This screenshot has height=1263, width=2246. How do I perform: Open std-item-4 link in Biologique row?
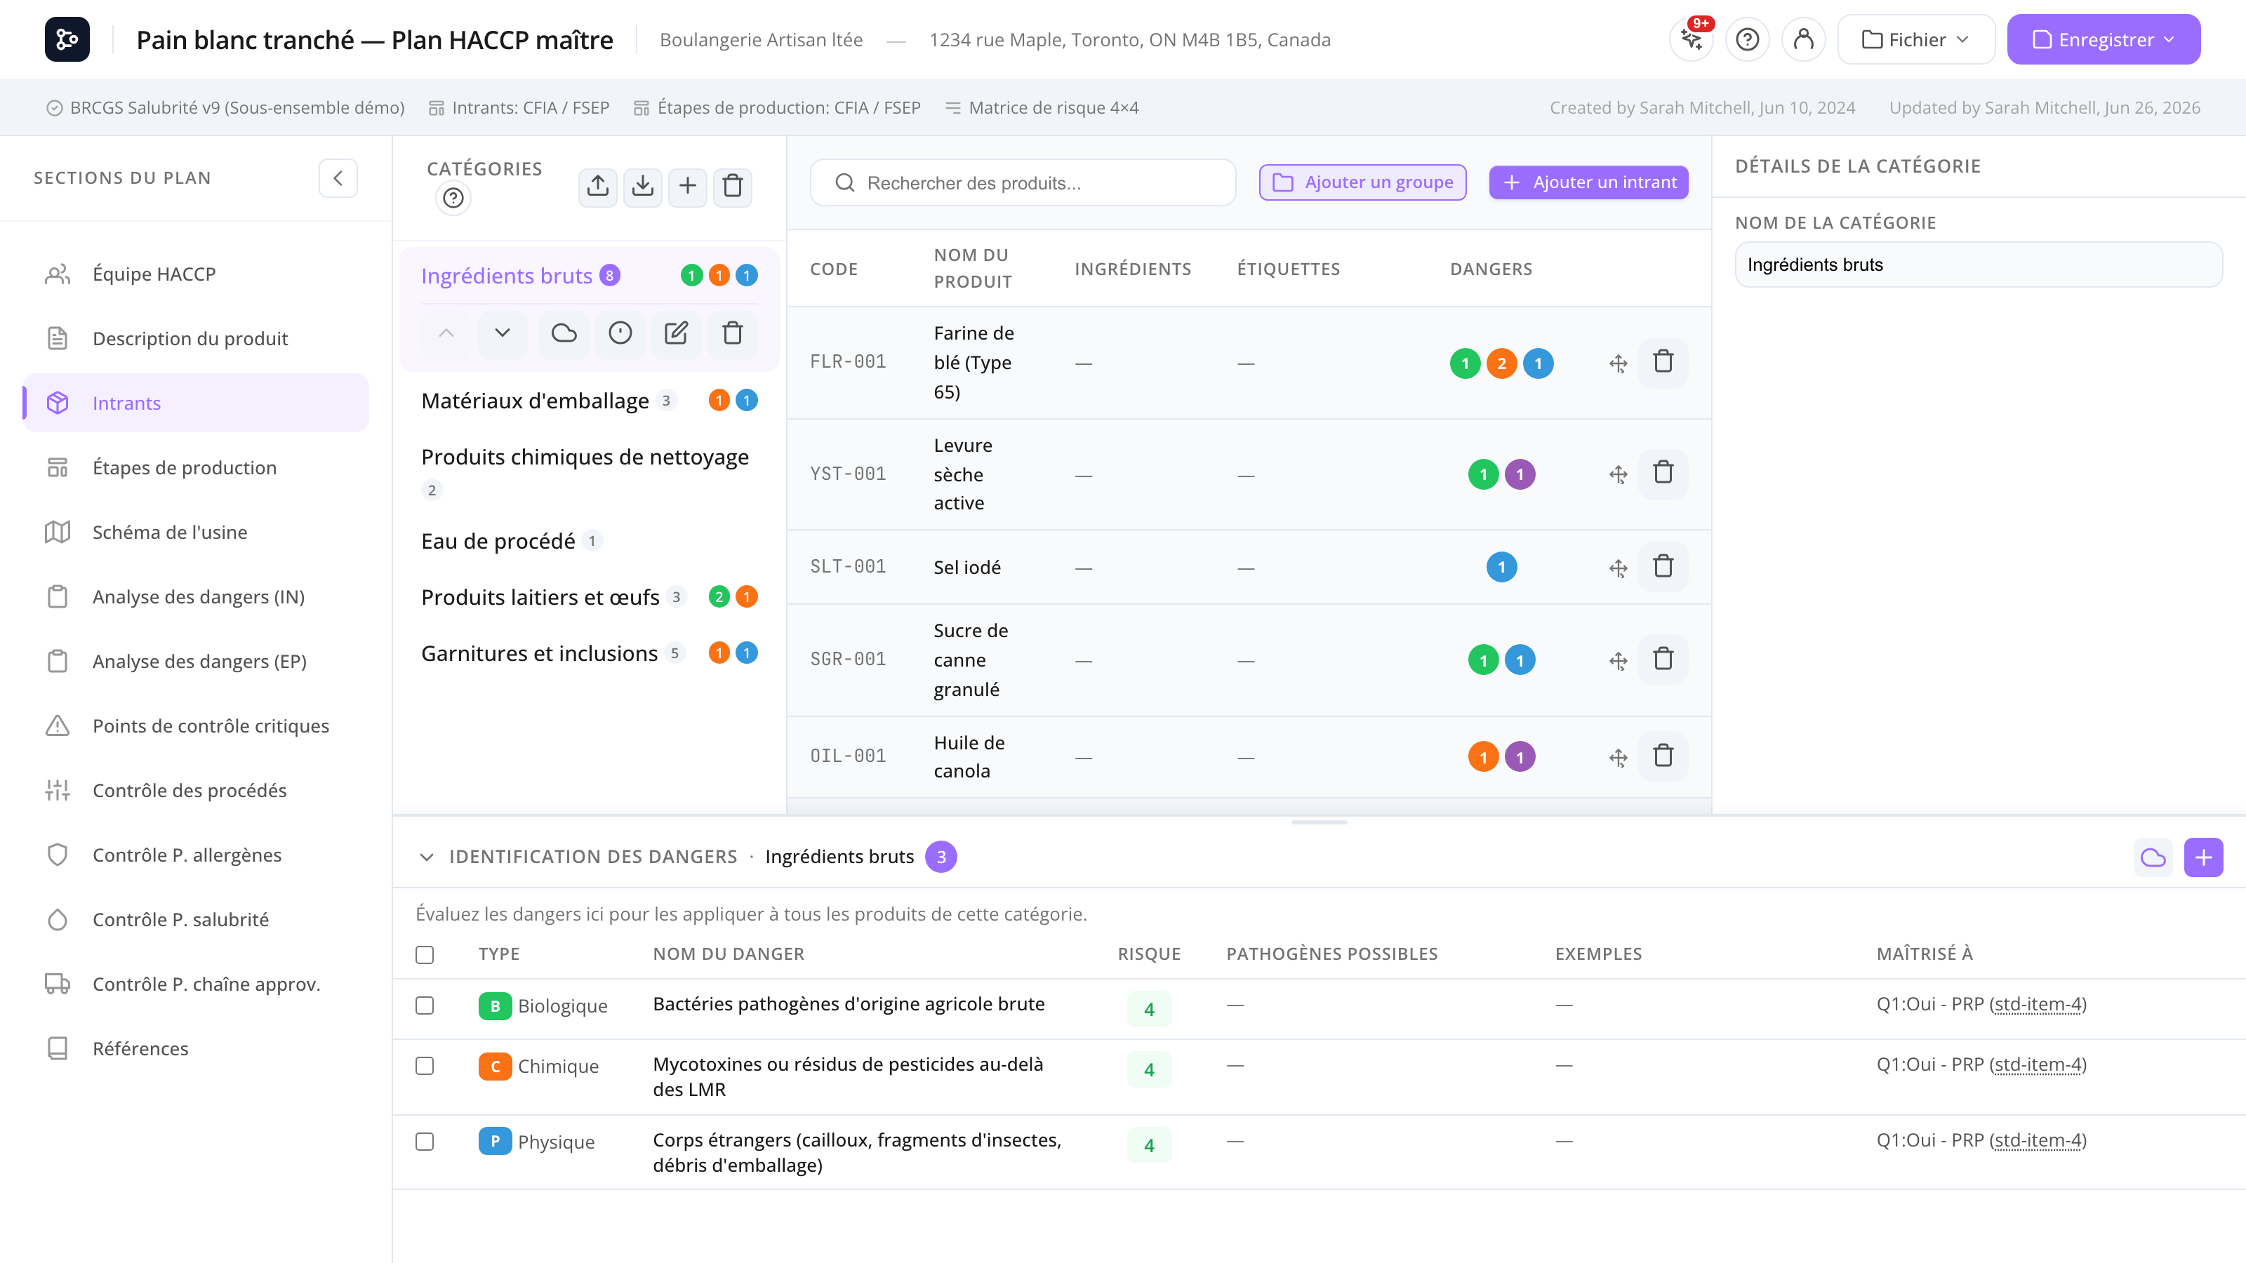coord(2038,1004)
